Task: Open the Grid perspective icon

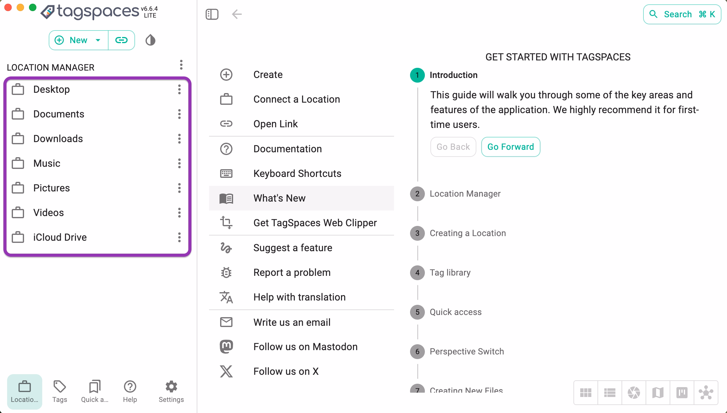Action: point(586,392)
